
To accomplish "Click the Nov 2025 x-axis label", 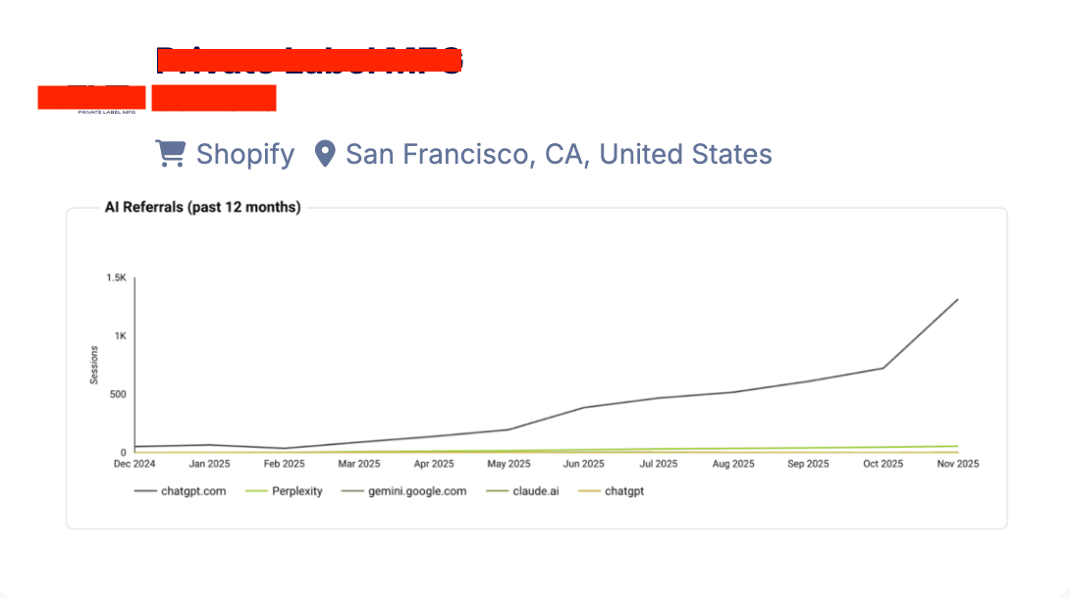I will 957,464.
